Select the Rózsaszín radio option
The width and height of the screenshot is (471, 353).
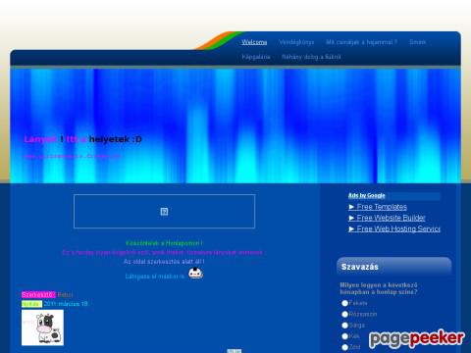[x=344, y=314]
